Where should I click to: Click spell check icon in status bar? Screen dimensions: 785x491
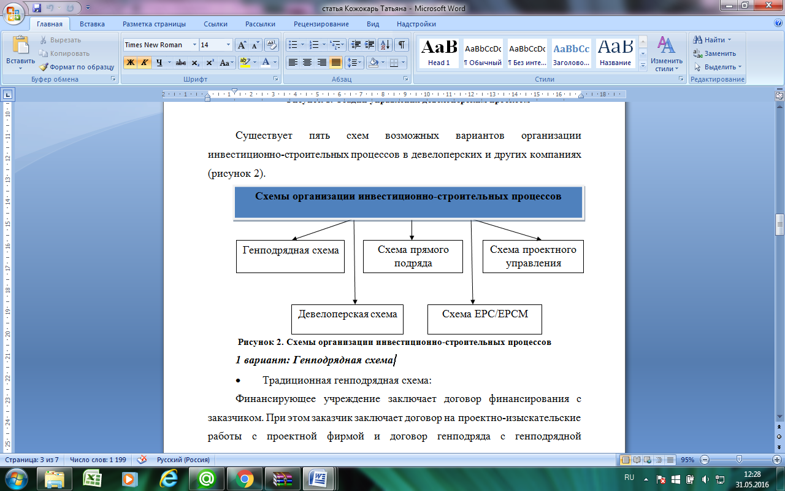tap(142, 459)
